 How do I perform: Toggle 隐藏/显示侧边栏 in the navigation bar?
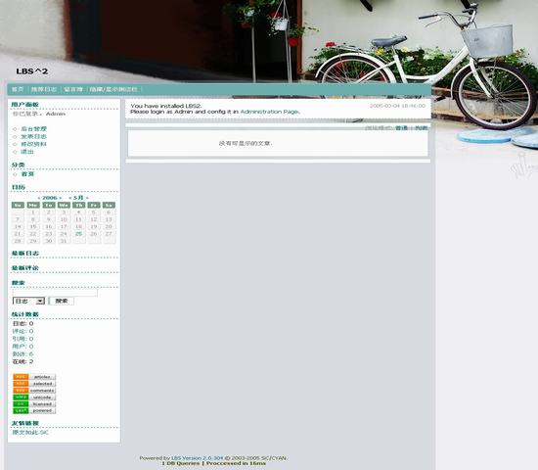[x=113, y=89]
